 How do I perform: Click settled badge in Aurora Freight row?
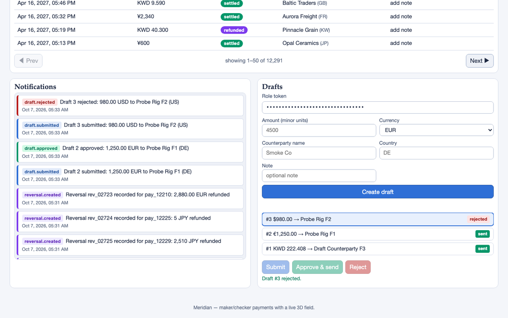[x=232, y=17]
